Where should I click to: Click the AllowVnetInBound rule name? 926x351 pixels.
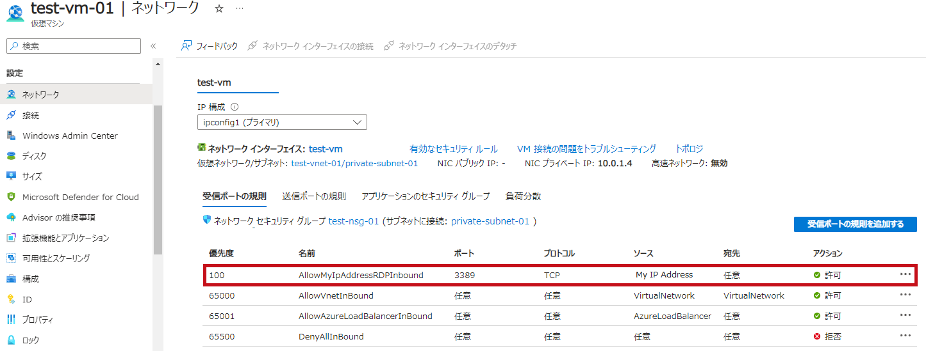pos(336,295)
